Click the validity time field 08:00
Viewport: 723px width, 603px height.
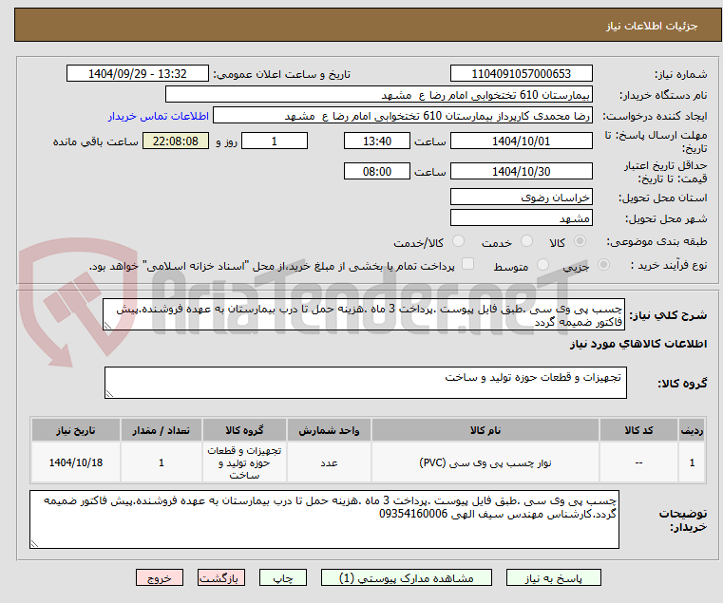377,172
